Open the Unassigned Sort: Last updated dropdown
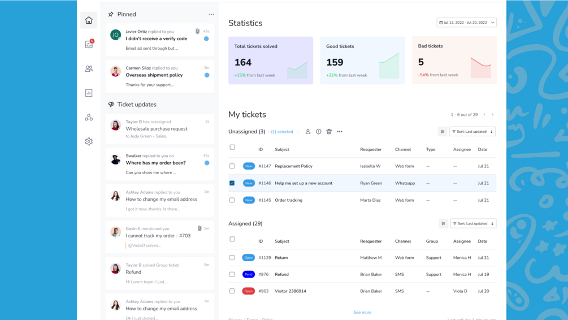Image resolution: width=568 pixels, height=320 pixels. (472, 132)
